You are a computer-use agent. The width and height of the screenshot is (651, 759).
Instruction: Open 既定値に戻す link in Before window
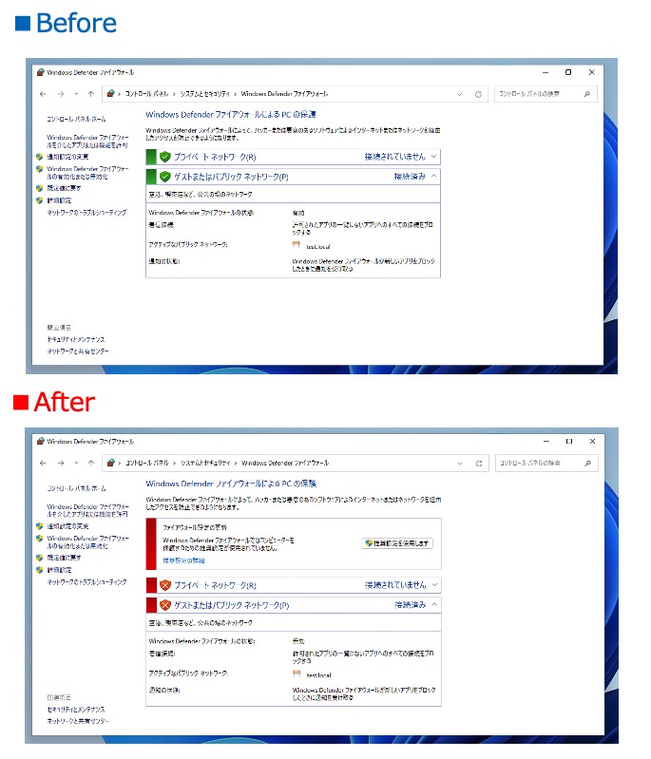click(64, 188)
